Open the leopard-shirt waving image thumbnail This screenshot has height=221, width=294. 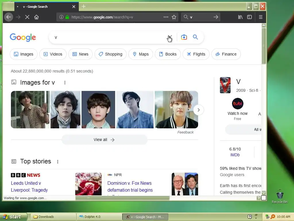[30, 110]
